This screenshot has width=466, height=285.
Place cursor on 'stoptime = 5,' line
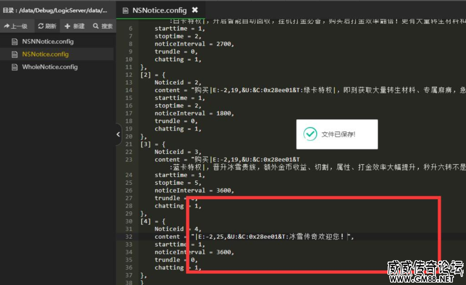(x=178, y=183)
